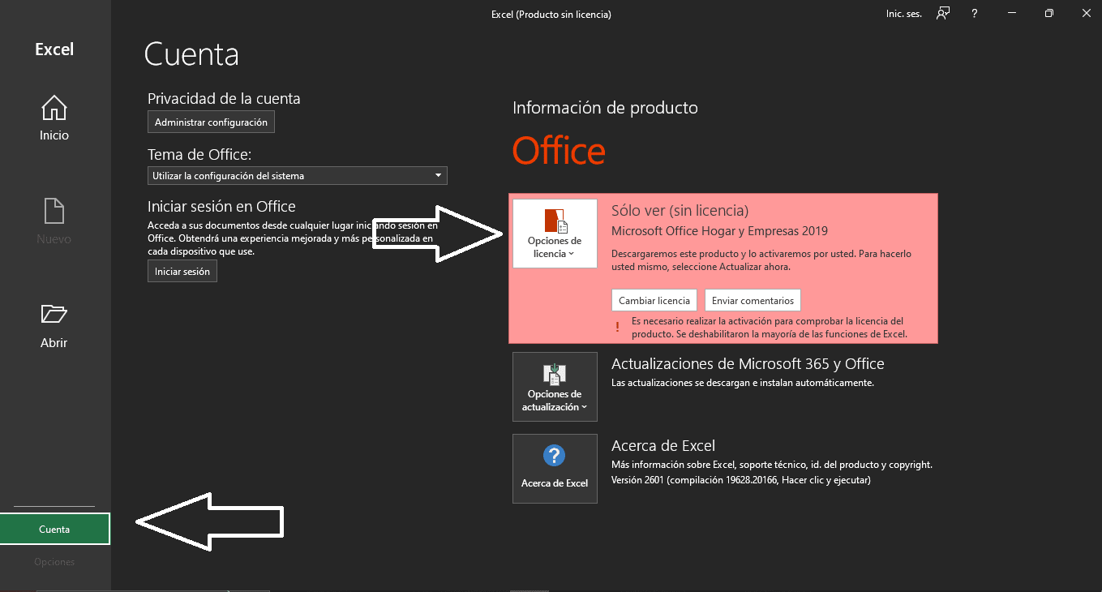
Task: Click Administrar configuración button
Action: point(211,122)
